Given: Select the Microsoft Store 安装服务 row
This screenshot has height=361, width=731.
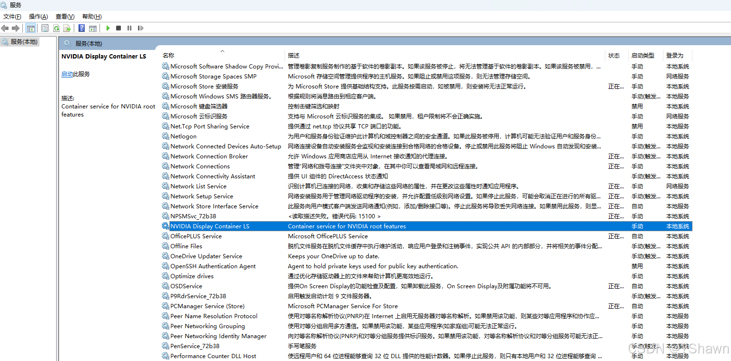Looking at the screenshot, I should (426, 86).
